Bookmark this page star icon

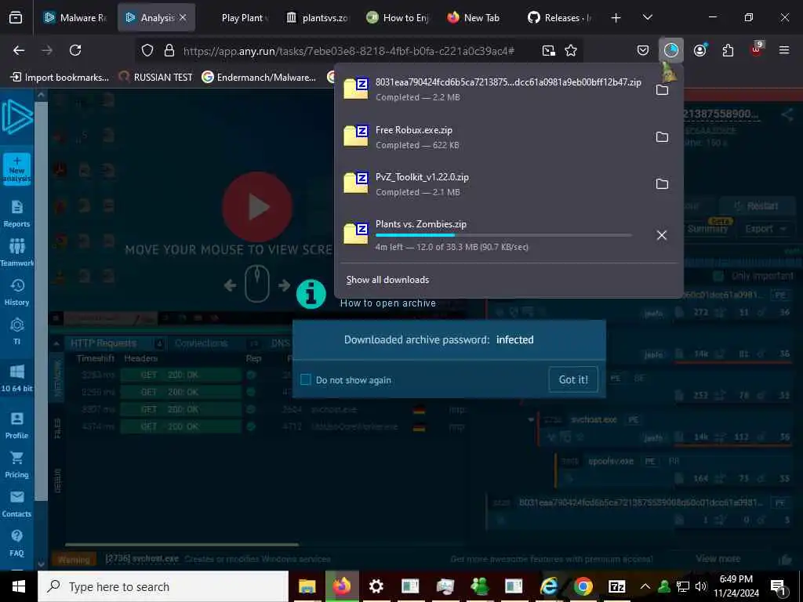(x=571, y=50)
